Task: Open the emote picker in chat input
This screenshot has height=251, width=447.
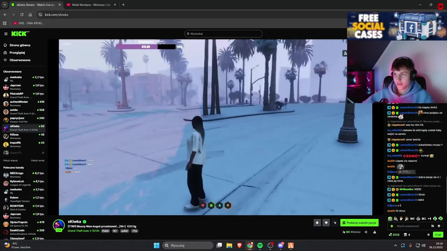Action: (x=439, y=226)
